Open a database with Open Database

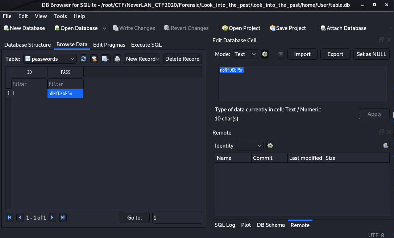pos(76,28)
